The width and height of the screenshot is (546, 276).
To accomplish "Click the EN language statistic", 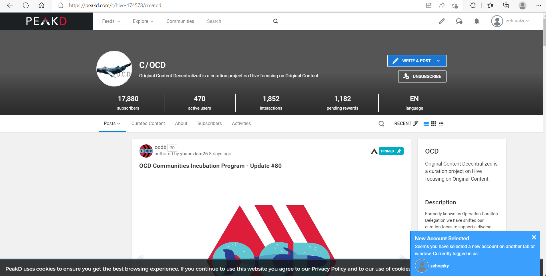I will (x=414, y=103).
